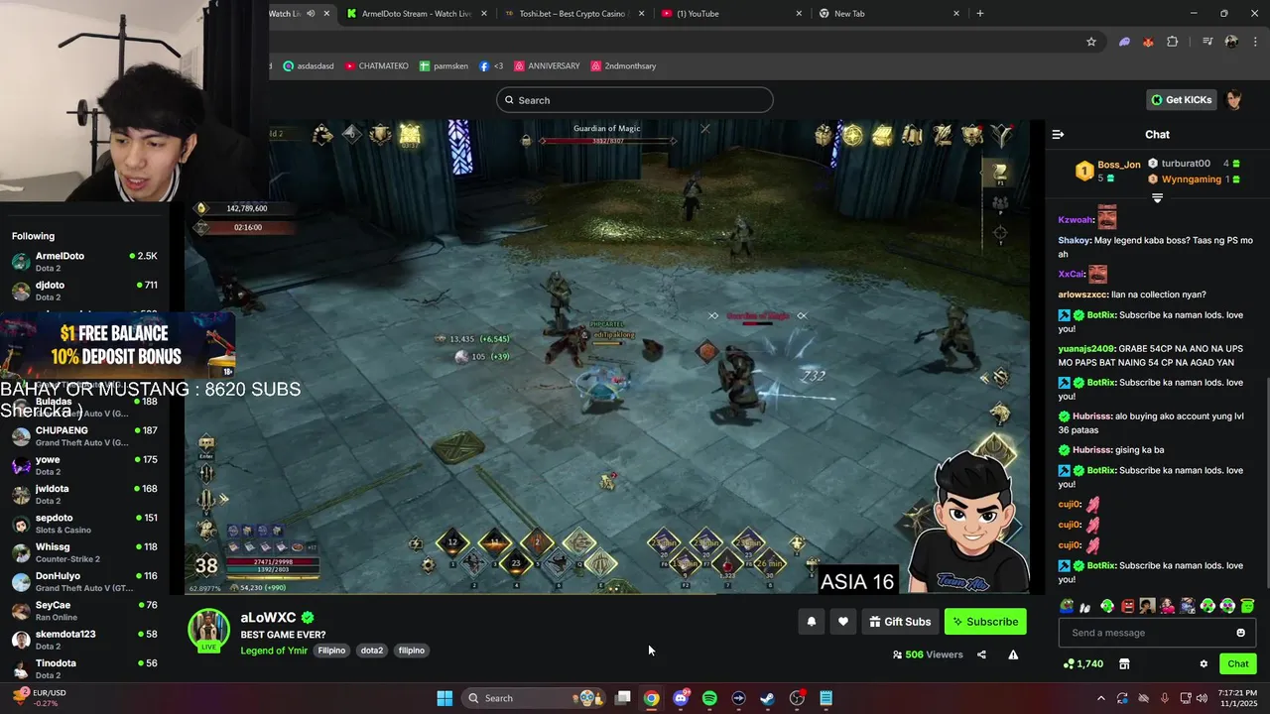Click the green Chat send button
The width and height of the screenshot is (1270, 714).
[x=1238, y=663]
